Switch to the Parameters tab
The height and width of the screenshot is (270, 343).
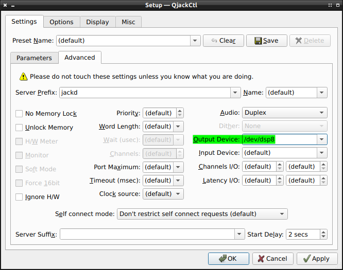click(34, 58)
